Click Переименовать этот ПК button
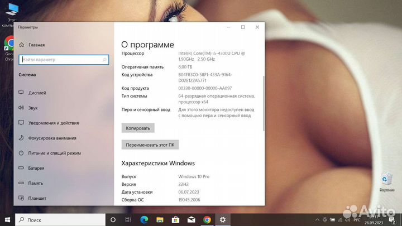The width and height of the screenshot is (402, 226). pyautogui.click(x=150, y=145)
